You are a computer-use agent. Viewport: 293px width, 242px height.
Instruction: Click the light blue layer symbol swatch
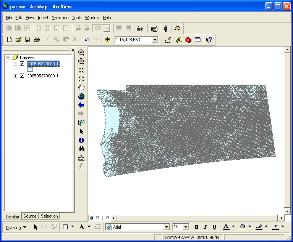[x=30, y=70]
